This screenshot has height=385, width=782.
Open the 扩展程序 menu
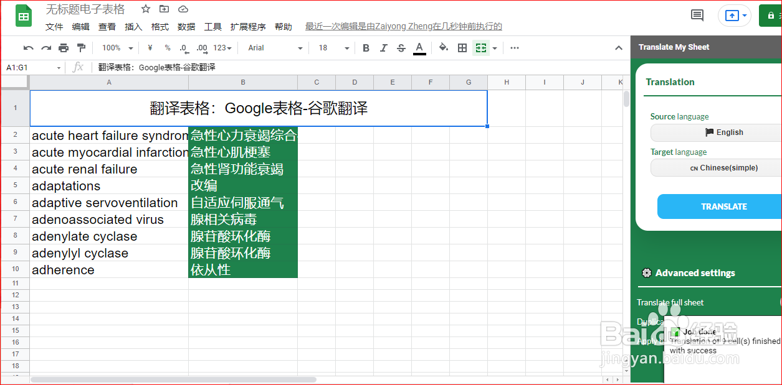pyautogui.click(x=248, y=27)
